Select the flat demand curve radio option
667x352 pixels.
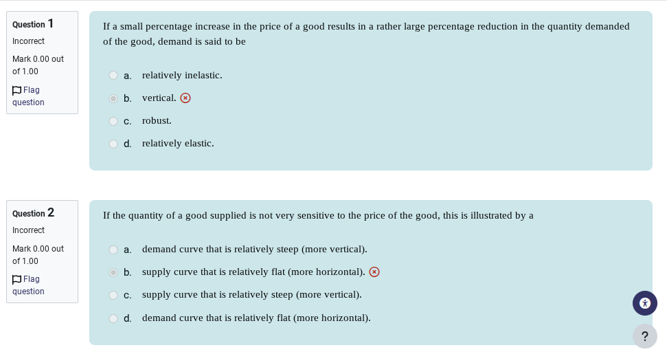pyautogui.click(x=113, y=318)
